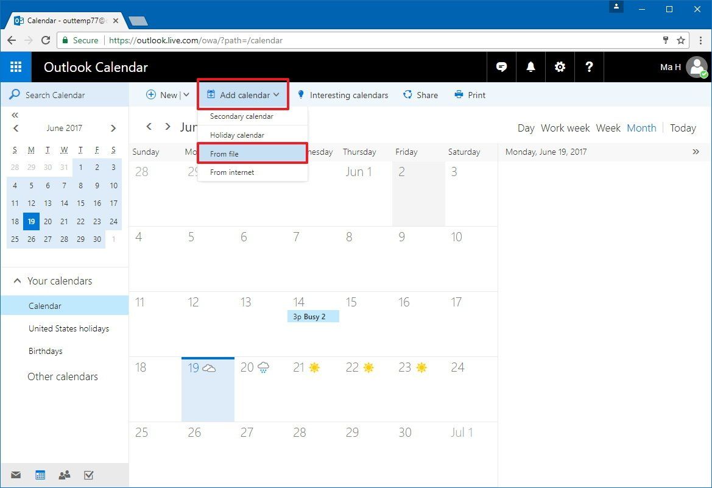Open the 3p Busy 2 event

tap(313, 317)
